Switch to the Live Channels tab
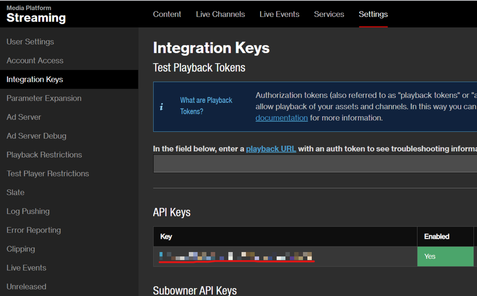The height and width of the screenshot is (296, 477). 220,14
